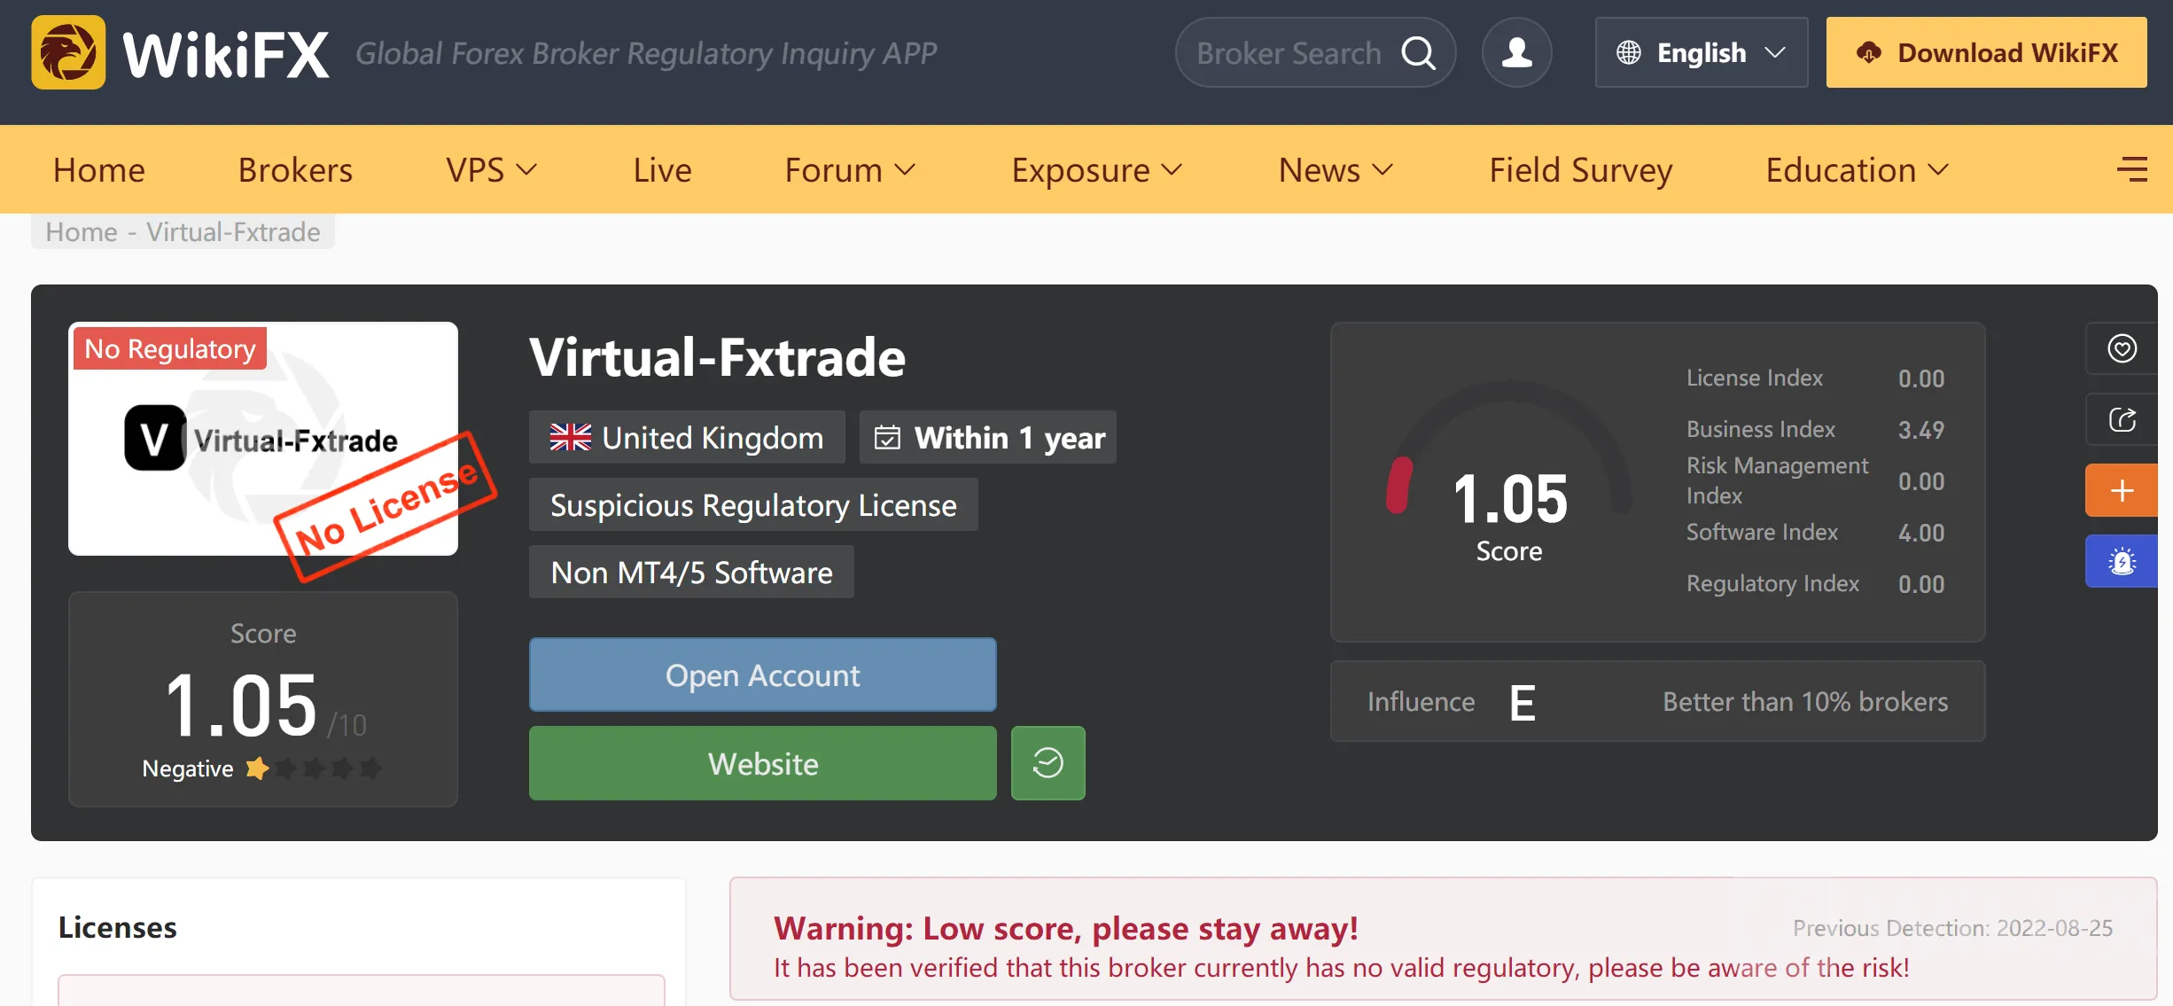Click the WikiFX wordmark
The height and width of the screenshot is (1006, 2173).
coord(226,55)
